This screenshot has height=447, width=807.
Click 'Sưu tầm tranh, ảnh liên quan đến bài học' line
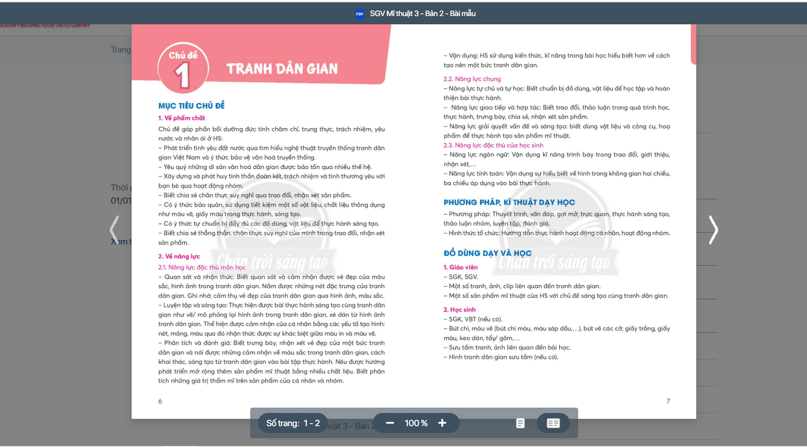click(x=507, y=347)
